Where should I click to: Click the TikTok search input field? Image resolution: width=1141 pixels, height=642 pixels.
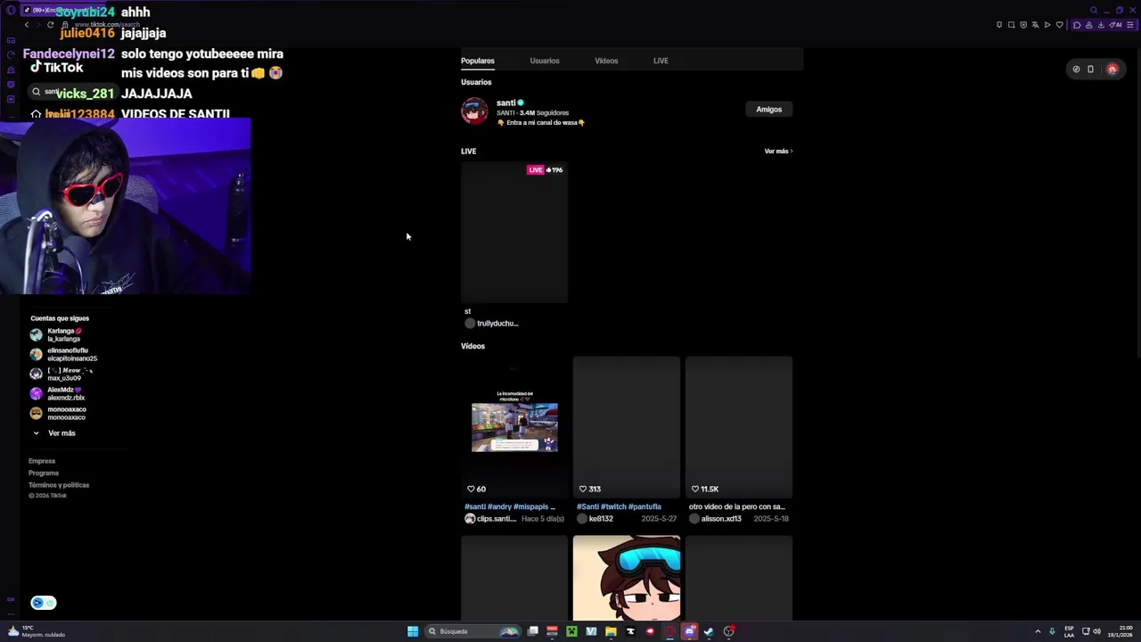coord(74,92)
